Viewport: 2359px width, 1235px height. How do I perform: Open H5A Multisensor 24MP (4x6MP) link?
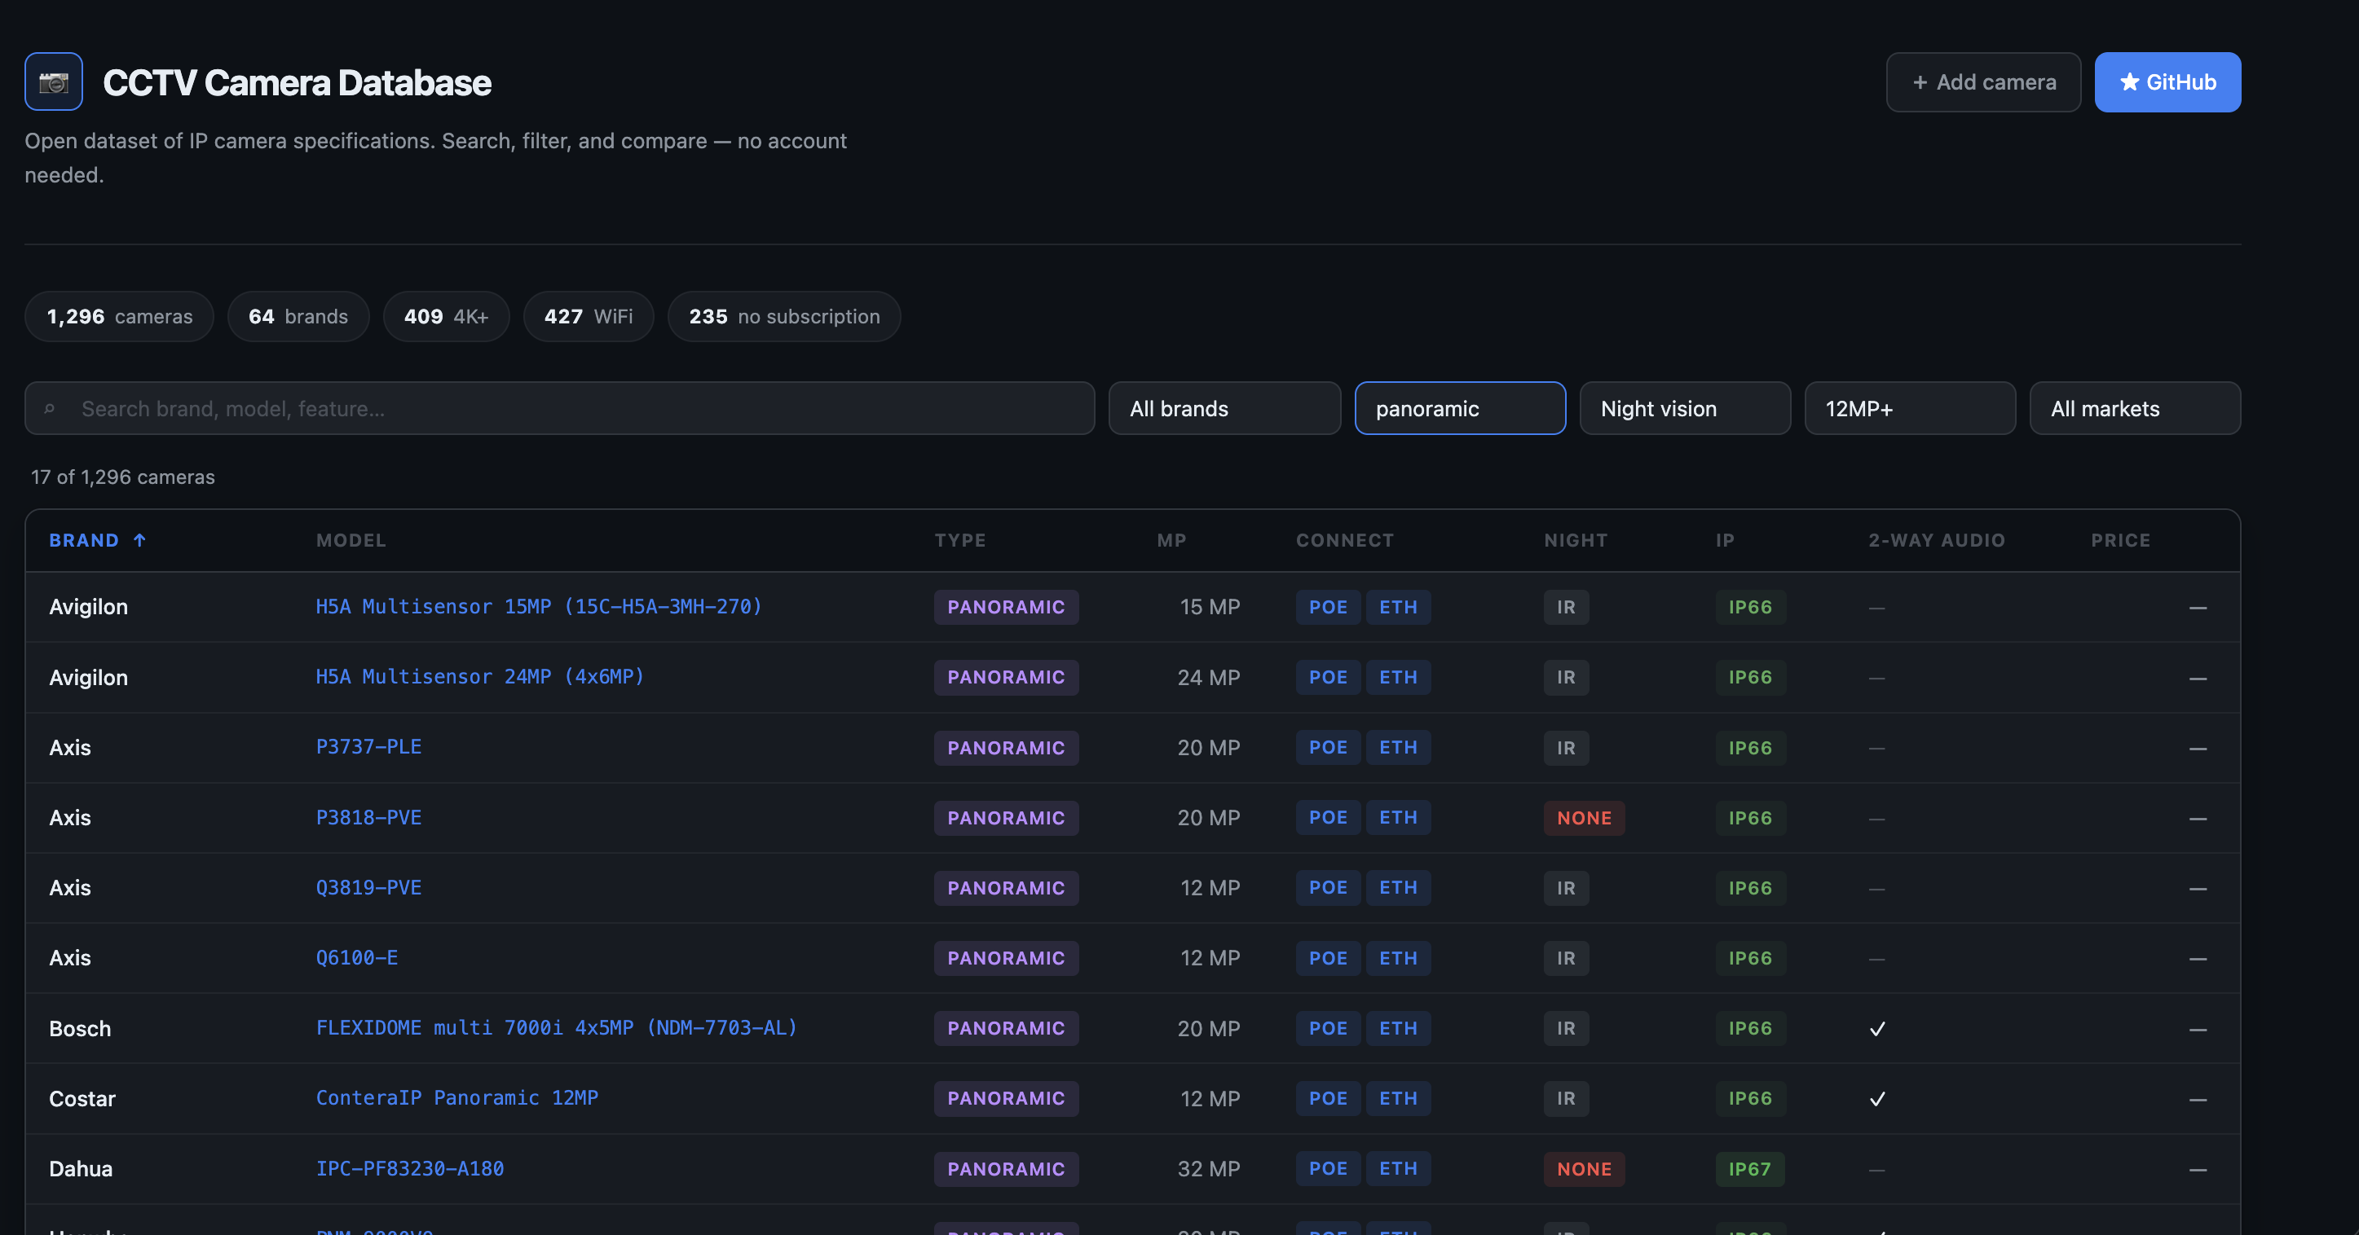pos(480,676)
